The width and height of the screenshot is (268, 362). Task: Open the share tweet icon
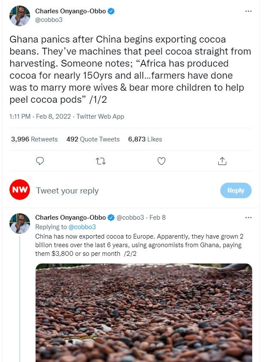(x=222, y=161)
